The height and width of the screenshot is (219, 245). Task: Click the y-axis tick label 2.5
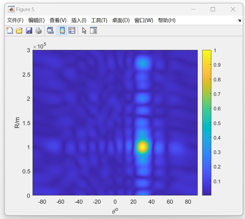(26, 75)
